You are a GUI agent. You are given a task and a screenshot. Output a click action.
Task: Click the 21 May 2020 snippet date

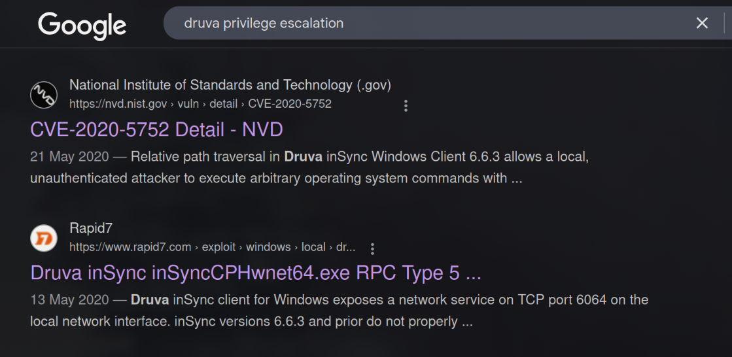(71, 158)
